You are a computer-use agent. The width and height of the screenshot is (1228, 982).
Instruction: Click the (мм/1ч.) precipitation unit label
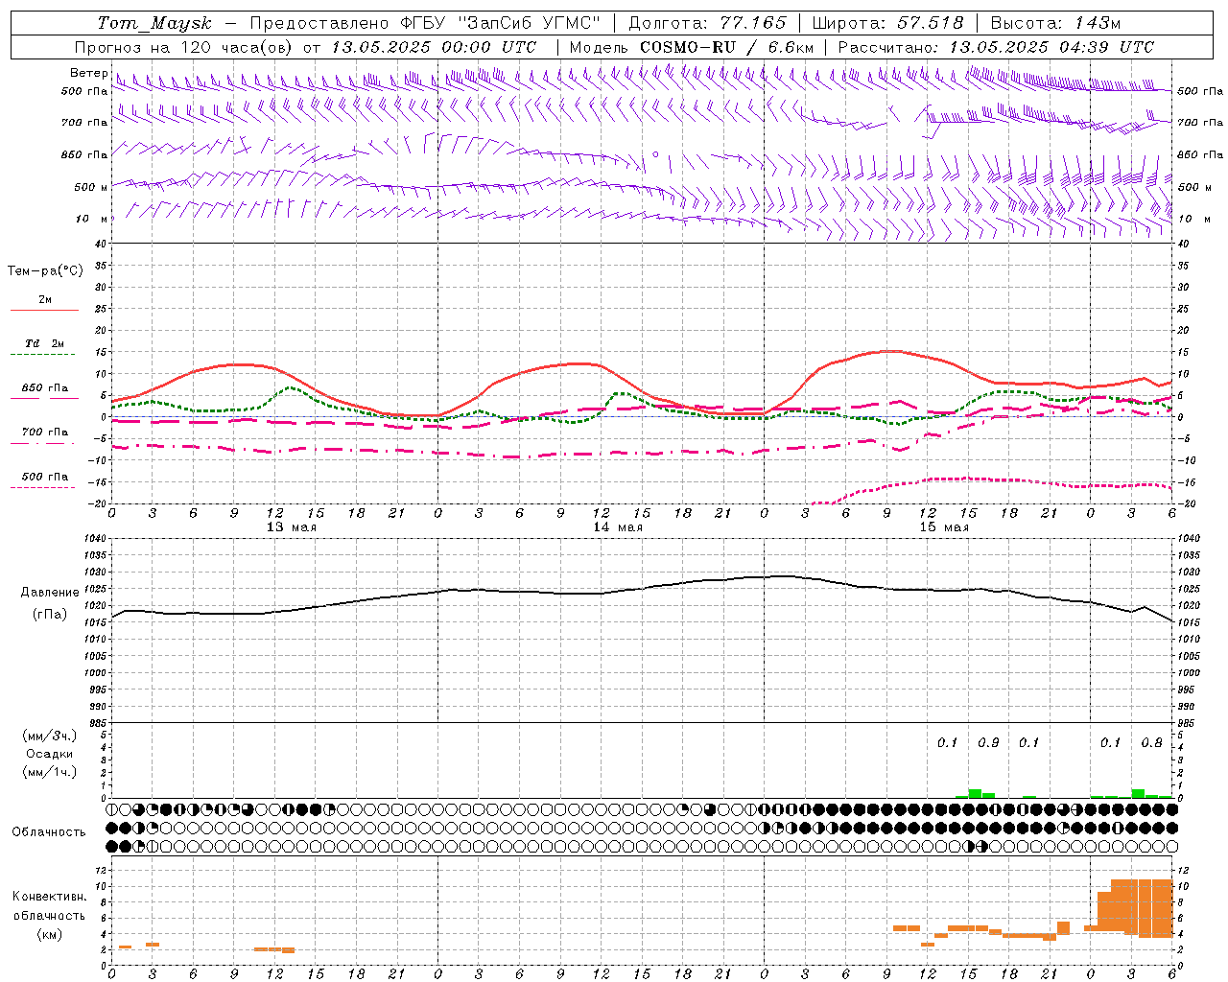[50, 772]
